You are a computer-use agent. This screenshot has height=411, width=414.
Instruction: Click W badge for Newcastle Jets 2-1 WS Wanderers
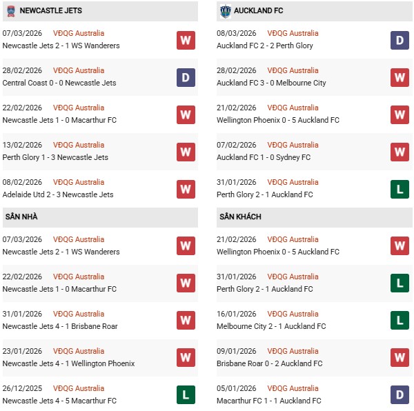(x=186, y=40)
